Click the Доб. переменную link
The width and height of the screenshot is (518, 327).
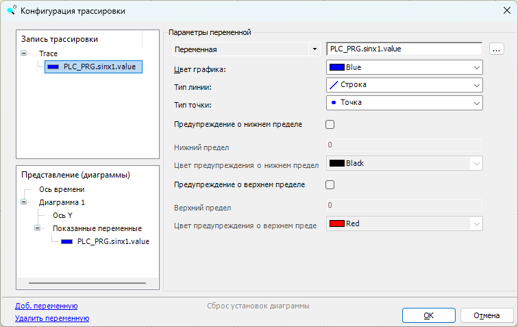click(46, 306)
